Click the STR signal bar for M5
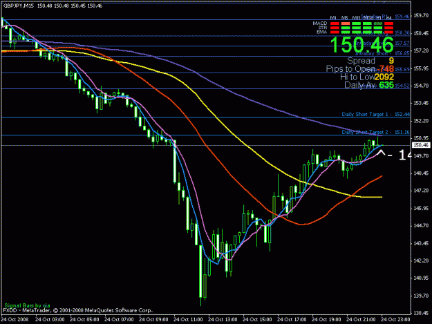 [x=346, y=28]
